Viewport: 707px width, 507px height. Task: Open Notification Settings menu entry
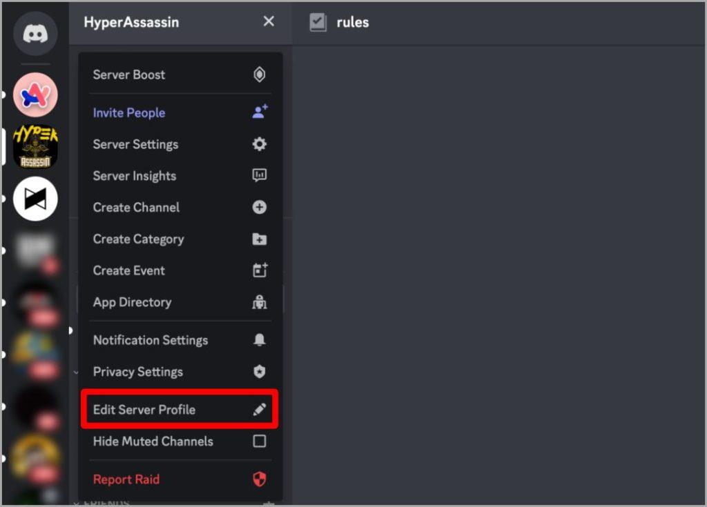[x=180, y=340]
